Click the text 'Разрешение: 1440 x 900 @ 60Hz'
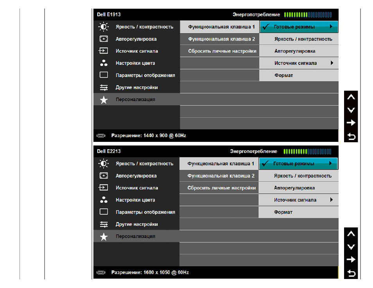373x288 pixels. pos(149,136)
